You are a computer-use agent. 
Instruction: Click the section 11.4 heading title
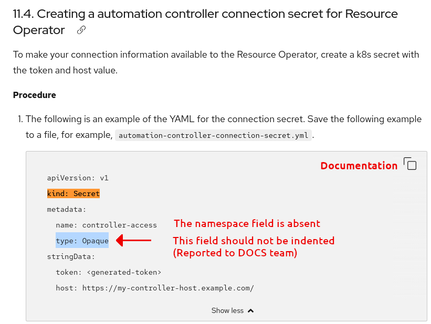point(205,21)
